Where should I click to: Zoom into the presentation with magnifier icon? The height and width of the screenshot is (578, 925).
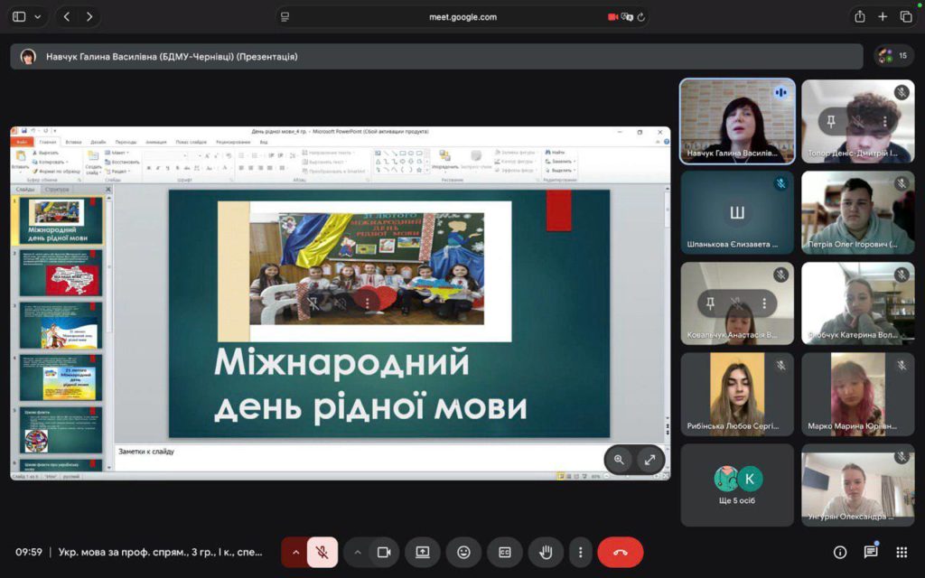620,460
